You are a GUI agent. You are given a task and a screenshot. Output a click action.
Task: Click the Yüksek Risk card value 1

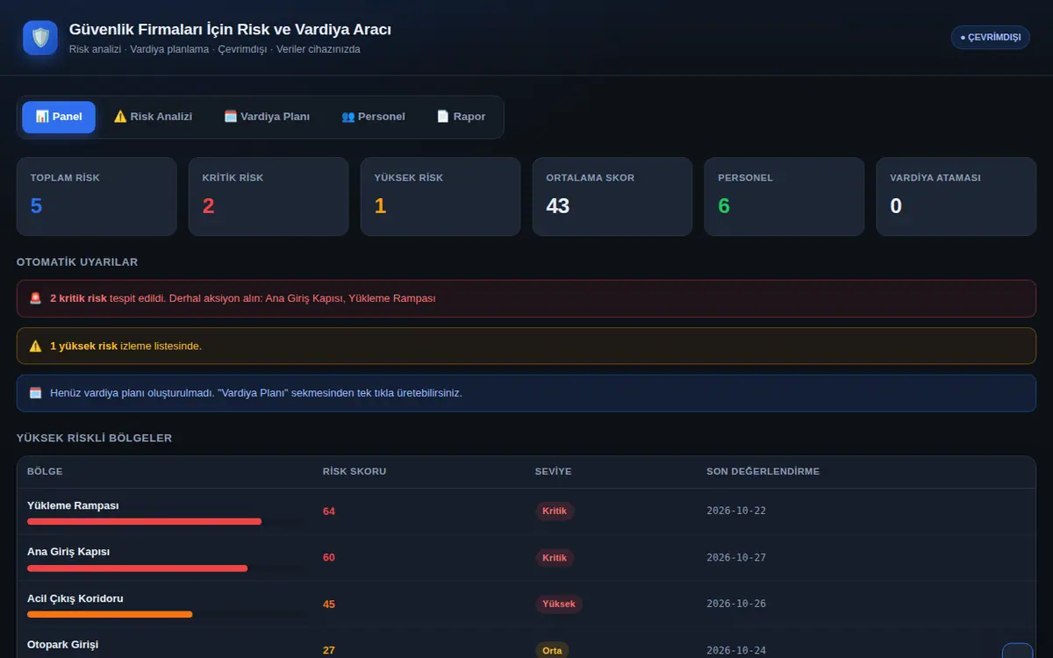click(380, 206)
